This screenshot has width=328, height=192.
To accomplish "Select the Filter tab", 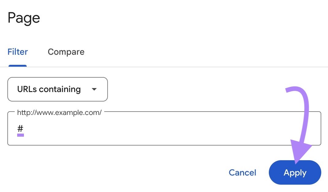I will 17,52.
